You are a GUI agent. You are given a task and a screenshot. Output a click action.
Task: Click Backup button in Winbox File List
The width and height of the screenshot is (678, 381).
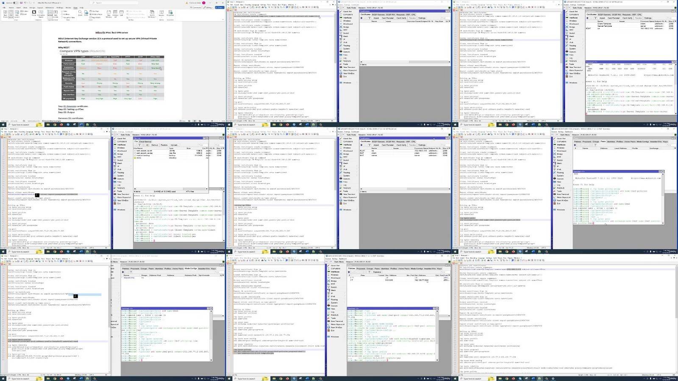coord(155,145)
